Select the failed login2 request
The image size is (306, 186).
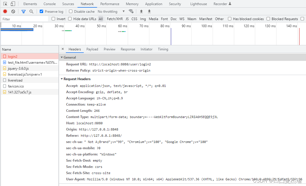point(30,56)
